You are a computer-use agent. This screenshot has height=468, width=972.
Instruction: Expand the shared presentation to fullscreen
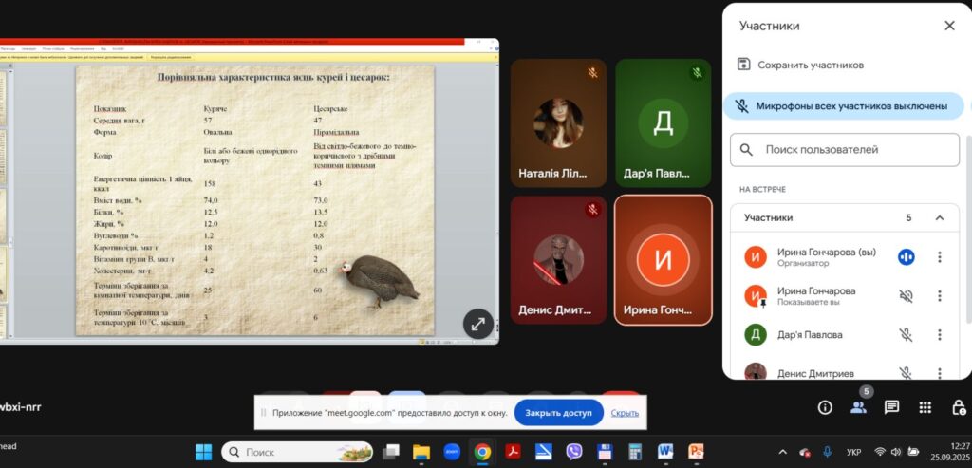tap(478, 324)
